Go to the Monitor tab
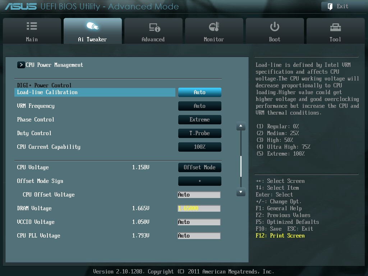Screen dimensions: 368x276 pos(214,31)
